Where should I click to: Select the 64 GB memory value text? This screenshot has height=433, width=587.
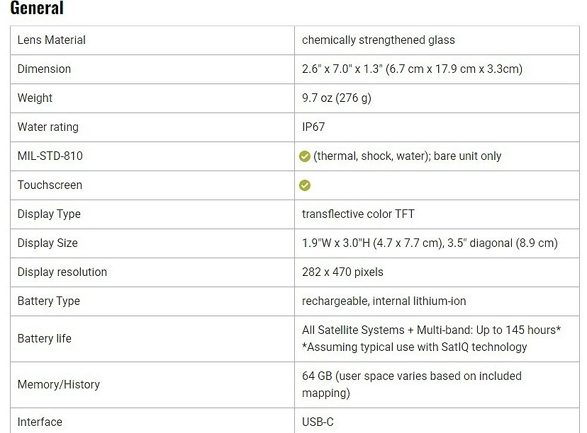coord(412,376)
